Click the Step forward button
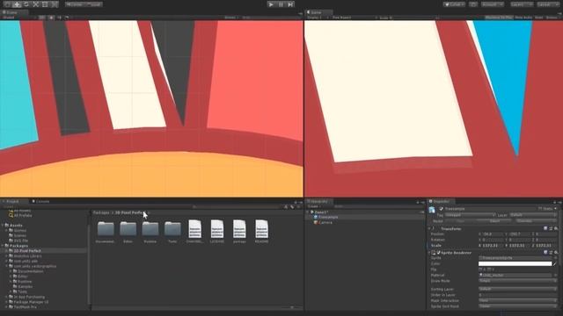 tap(290, 4)
